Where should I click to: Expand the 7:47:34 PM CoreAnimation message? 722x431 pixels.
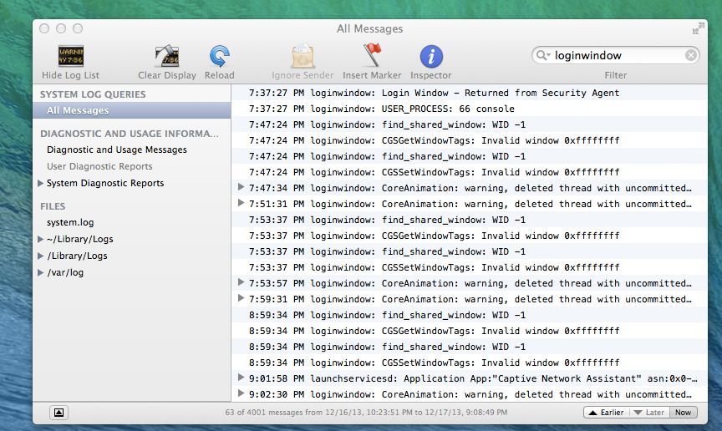click(x=241, y=187)
